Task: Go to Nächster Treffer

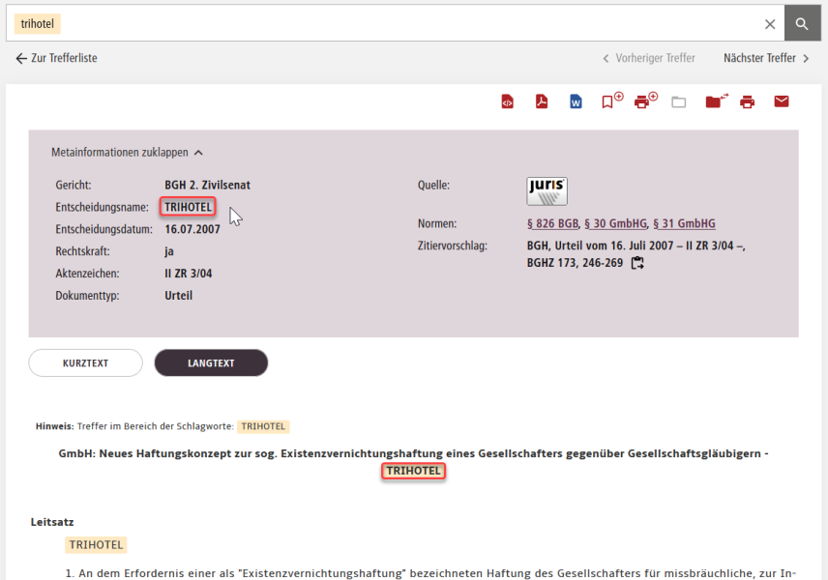Action: coord(766,58)
